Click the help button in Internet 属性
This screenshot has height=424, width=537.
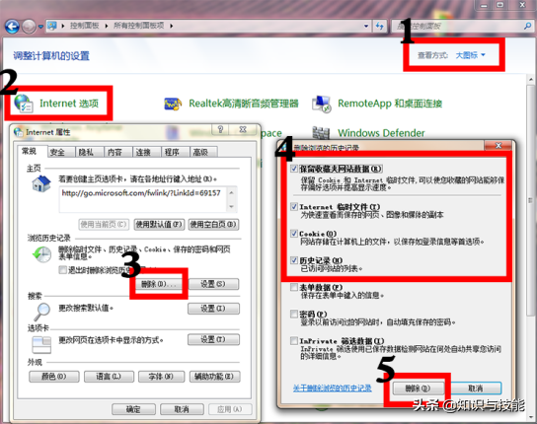point(220,129)
